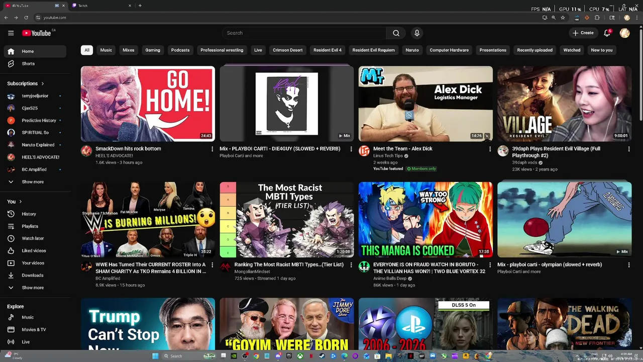Image resolution: width=643 pixels, height=362 pixels.
Task: Open the YouTube guide hamburger menu
Action: 11,33
